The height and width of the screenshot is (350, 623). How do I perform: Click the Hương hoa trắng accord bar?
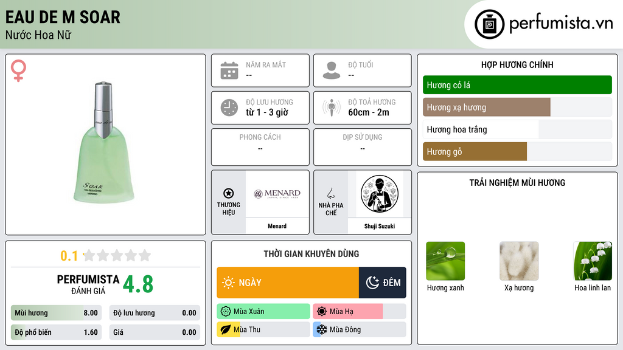[517, 129]
